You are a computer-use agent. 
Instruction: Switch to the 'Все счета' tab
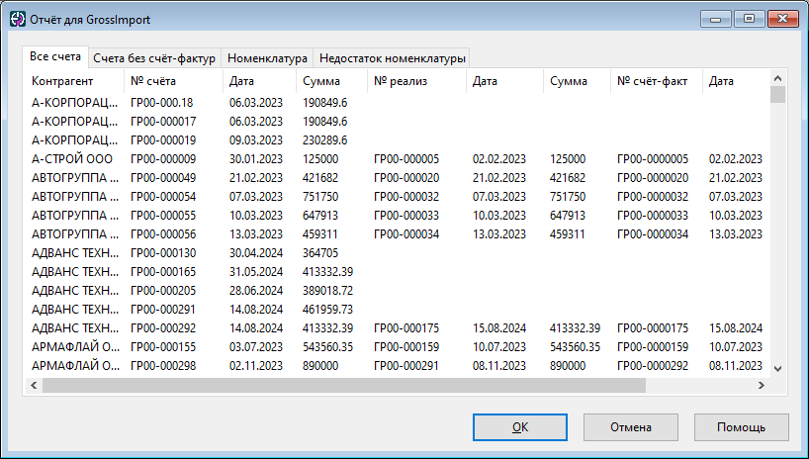(x=55, y=56)
